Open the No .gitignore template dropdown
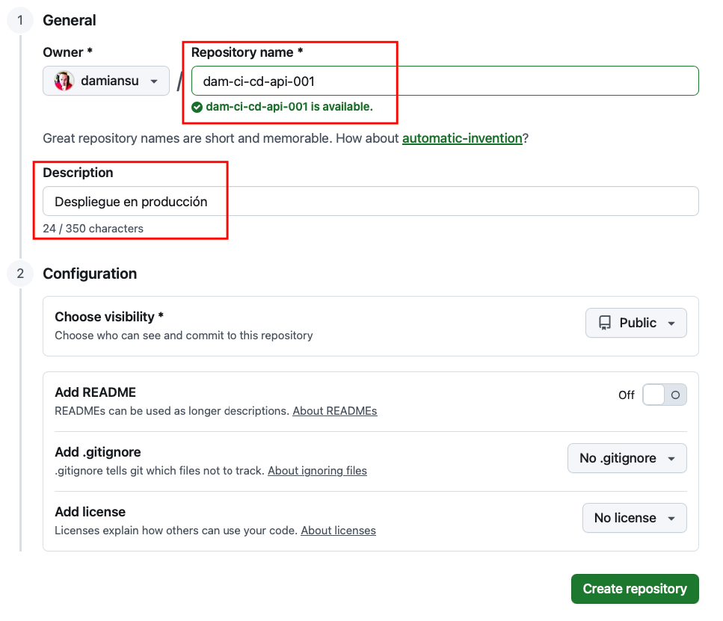Screen dimensions: 723x621 click(x=627, y=458)
